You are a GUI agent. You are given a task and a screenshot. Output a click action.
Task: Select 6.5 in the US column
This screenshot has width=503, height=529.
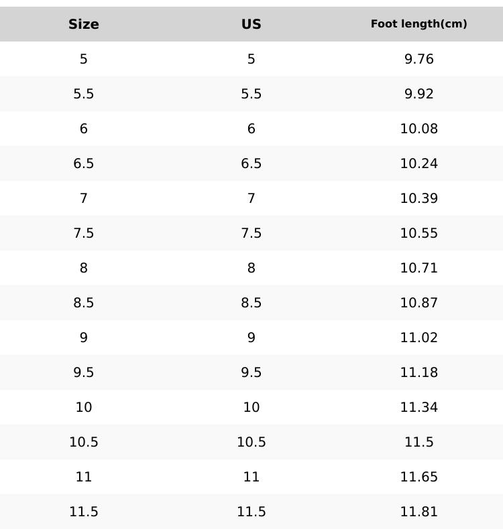point(251,163)
